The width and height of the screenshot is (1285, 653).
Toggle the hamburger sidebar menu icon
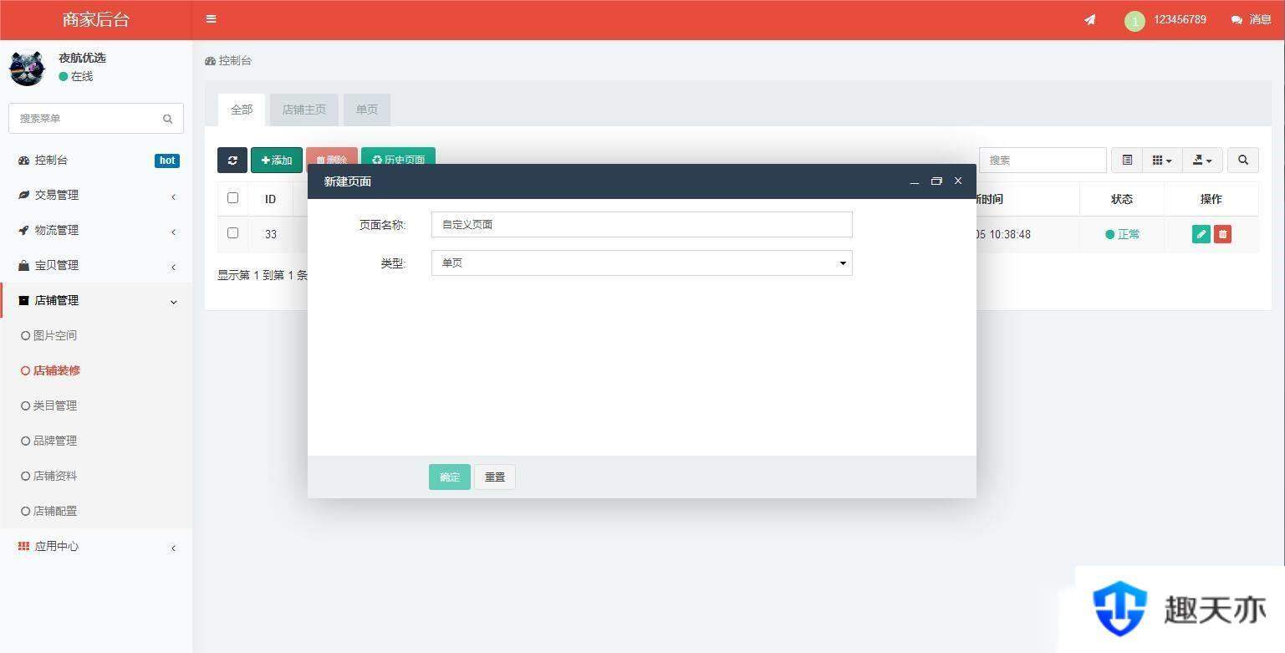click(211, 19)
